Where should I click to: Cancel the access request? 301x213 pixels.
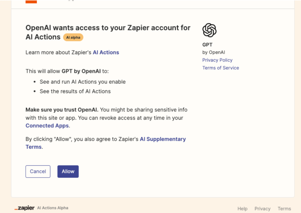pyautogui.click(x=38, y=171)
